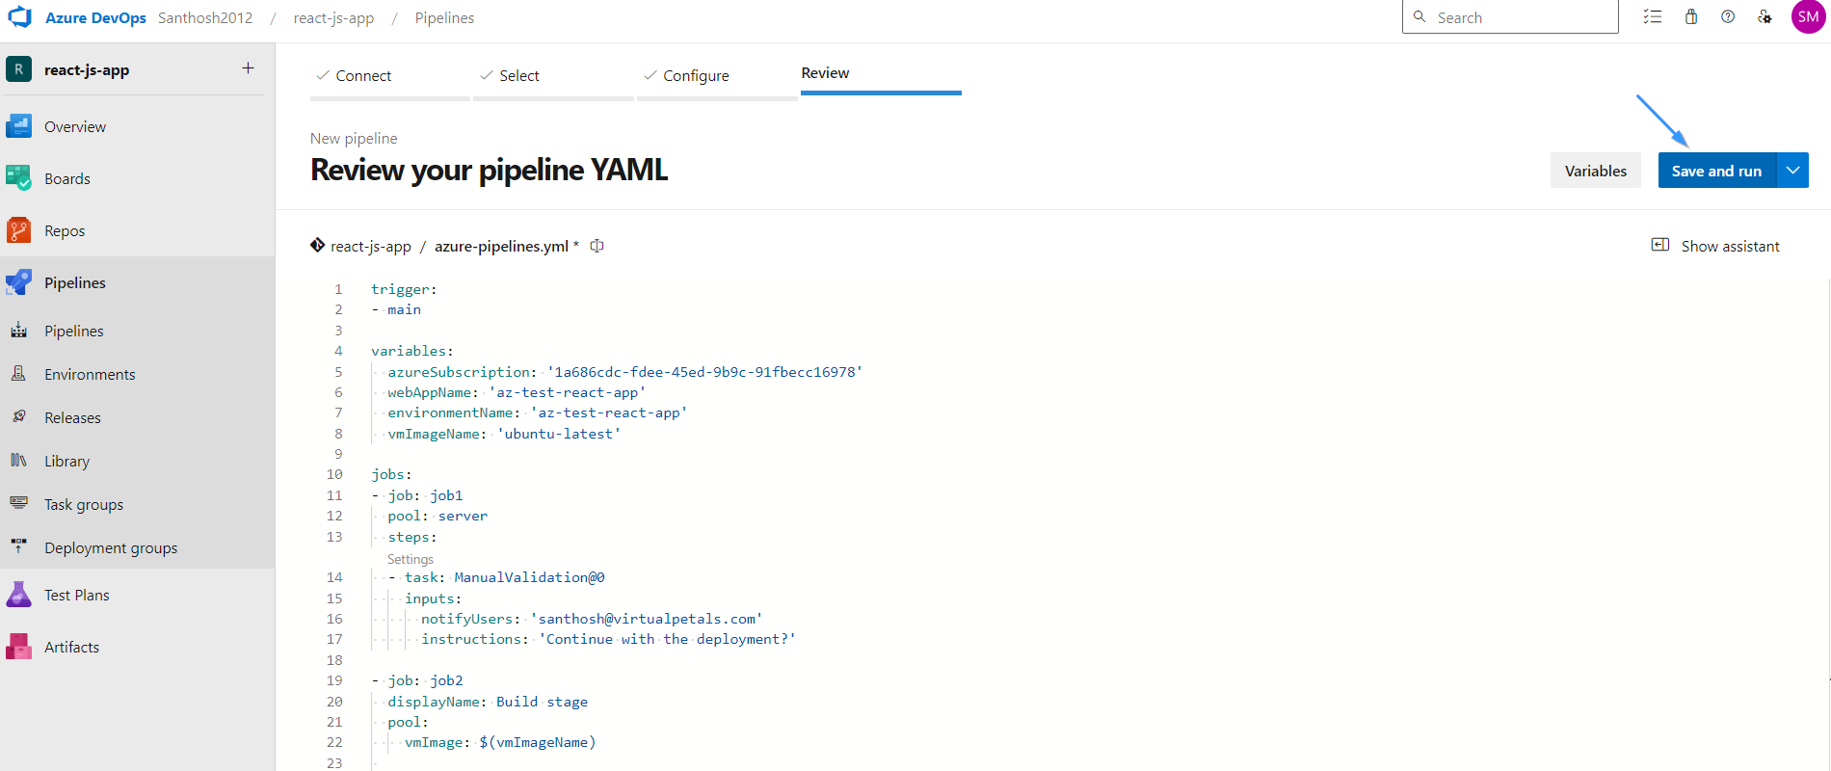This screenshot has width=1831, height=771.
Task: Show the assistant panel
Action: coord(1715,246)
